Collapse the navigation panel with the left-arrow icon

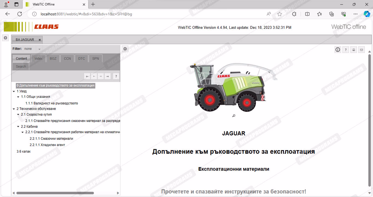click(125, 49)
